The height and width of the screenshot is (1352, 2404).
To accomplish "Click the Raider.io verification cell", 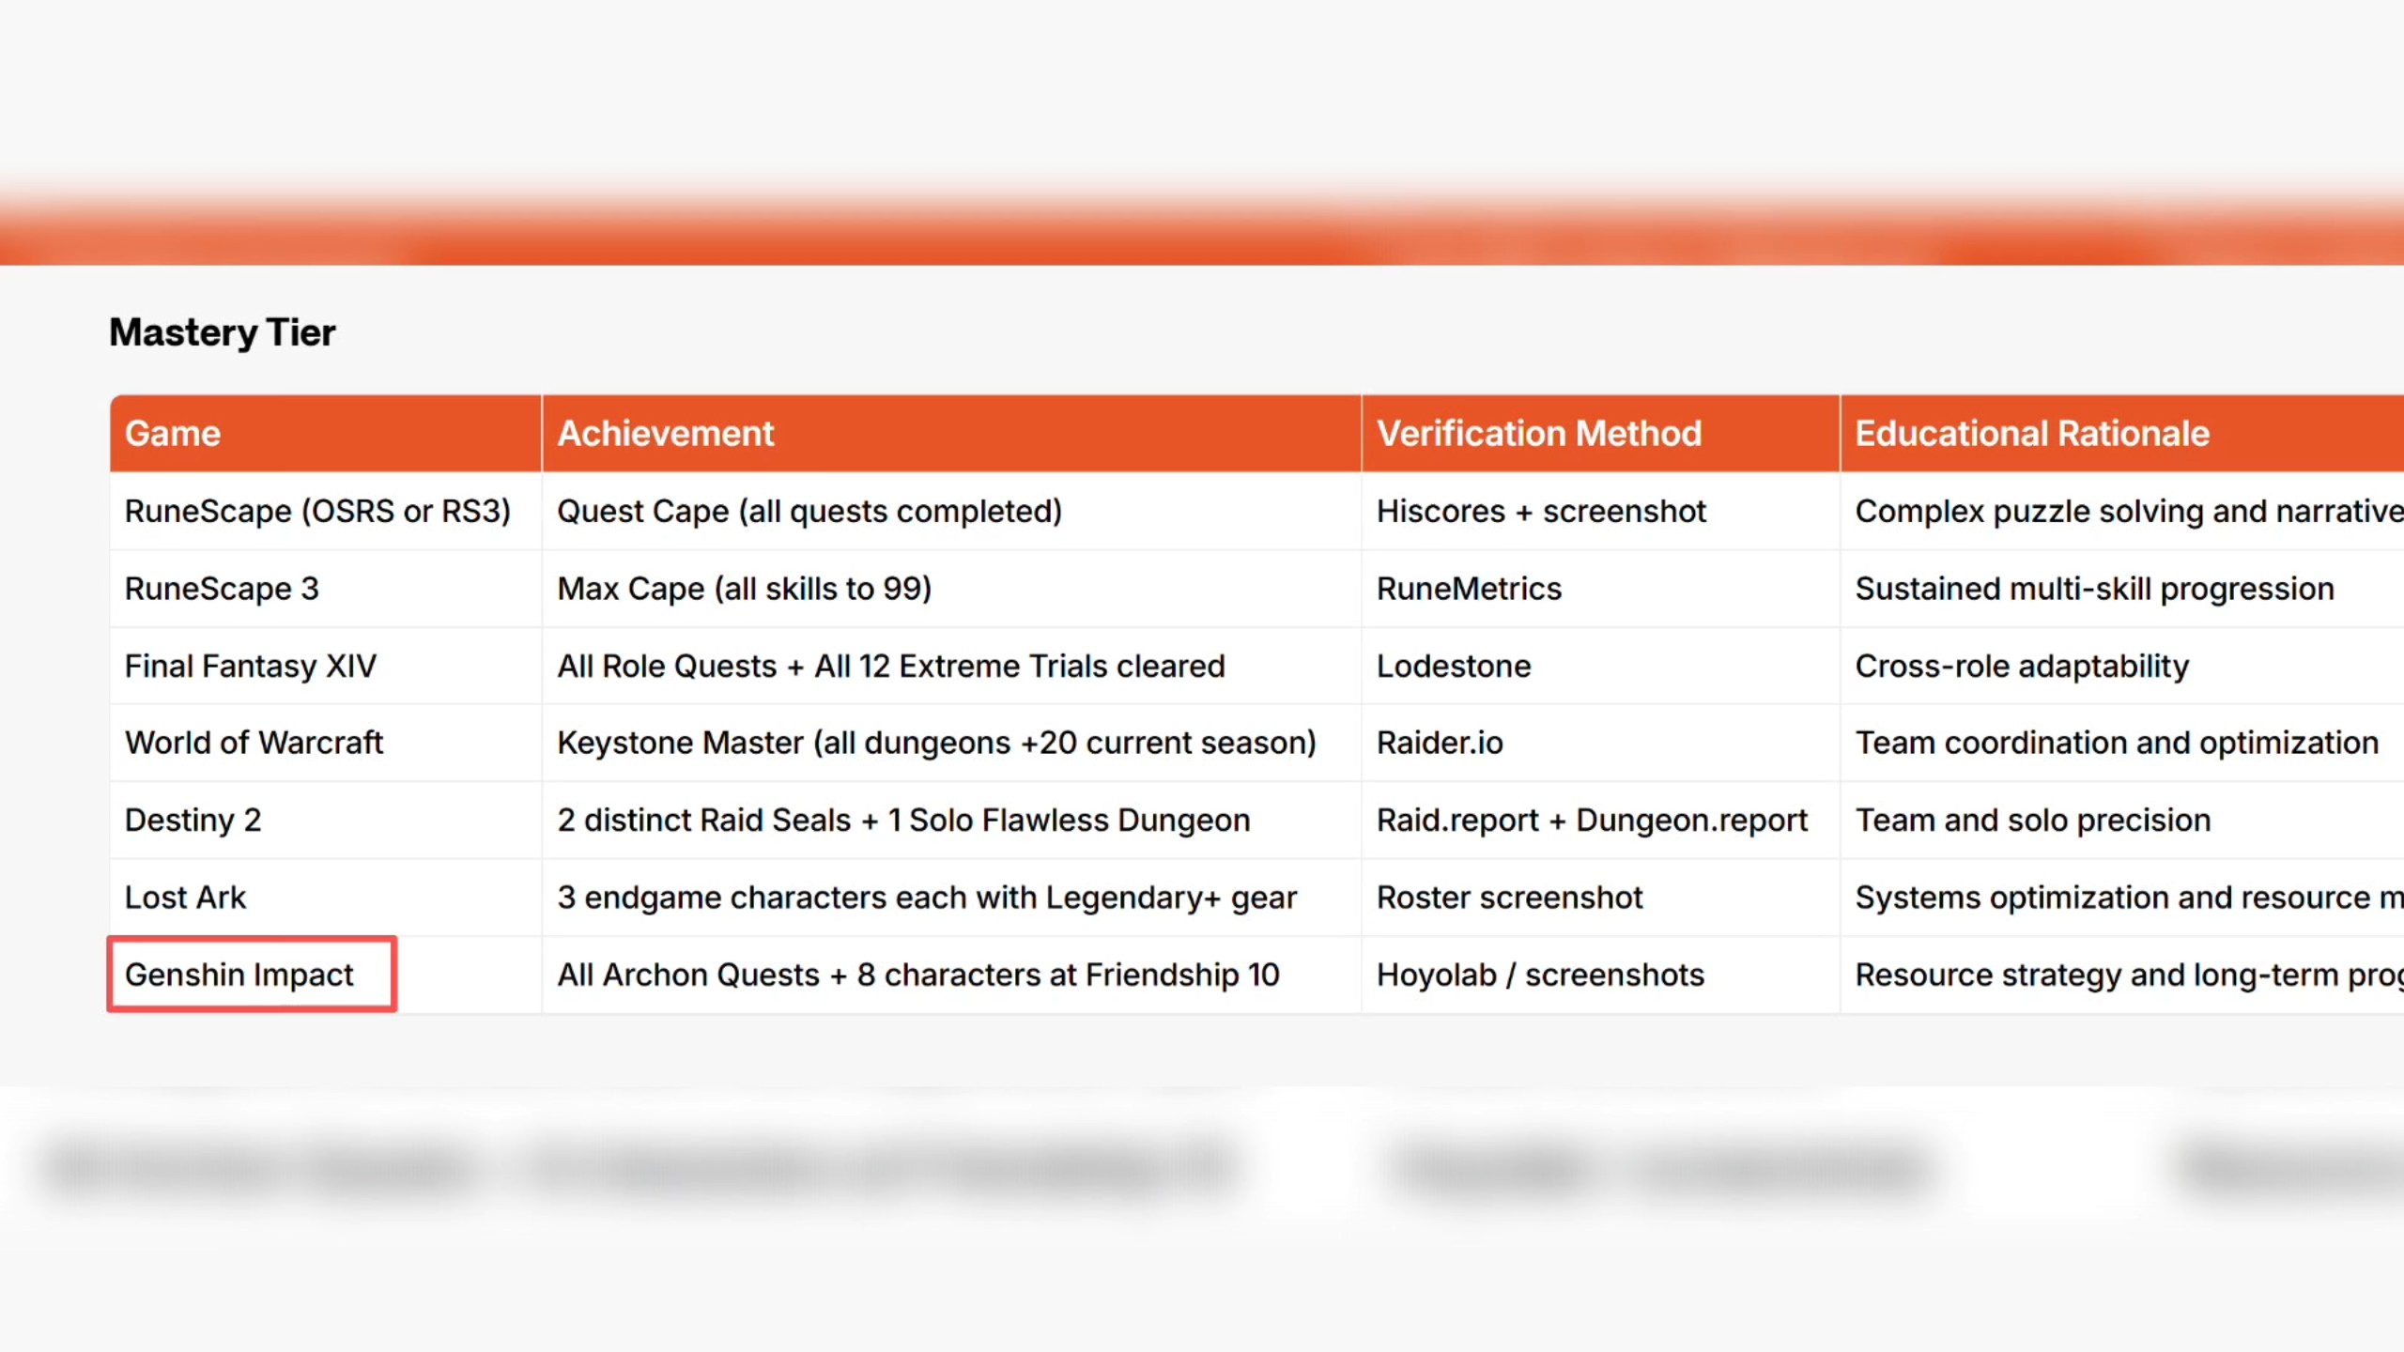I will point(1600,743).
